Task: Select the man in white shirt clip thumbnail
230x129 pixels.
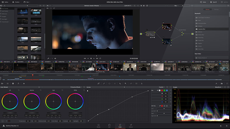Action: [x=89, y=67]
